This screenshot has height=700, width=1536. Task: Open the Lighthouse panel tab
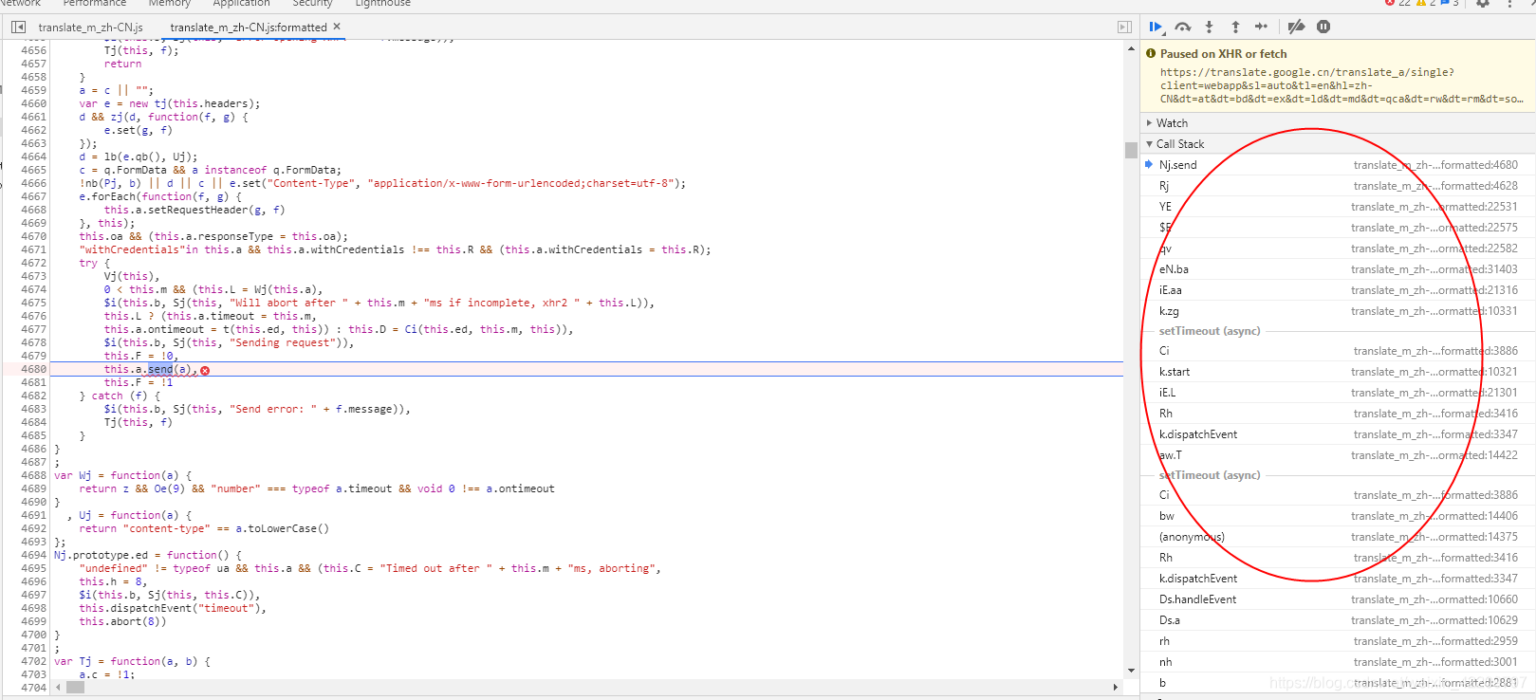382,4
